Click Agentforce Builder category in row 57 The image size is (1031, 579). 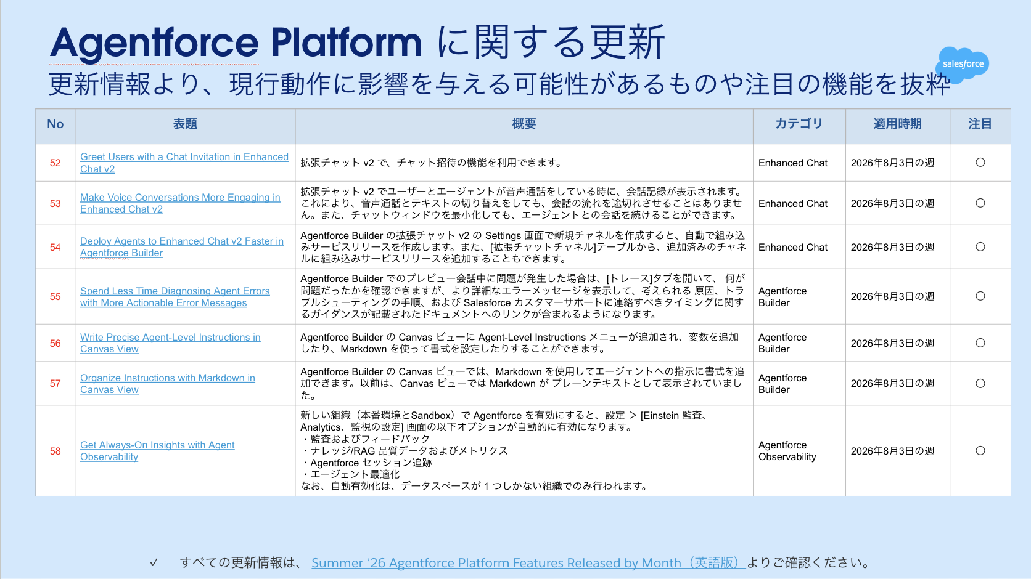(782, 384)
